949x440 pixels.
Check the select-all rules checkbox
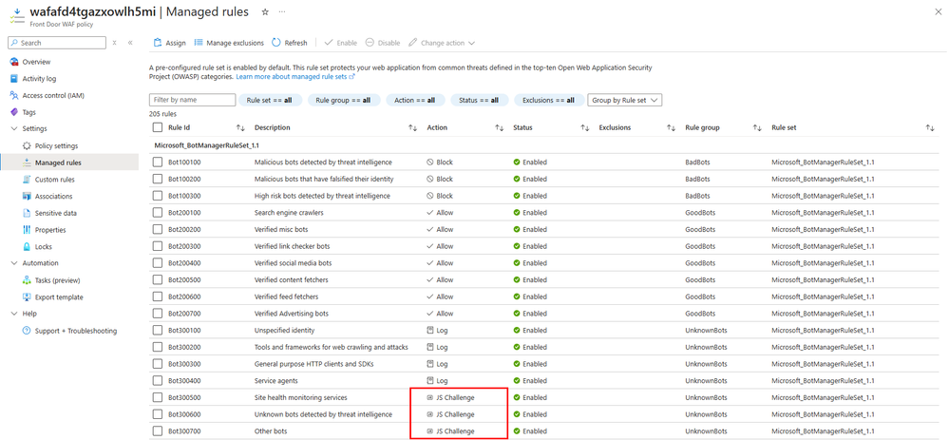click(158, 127)
